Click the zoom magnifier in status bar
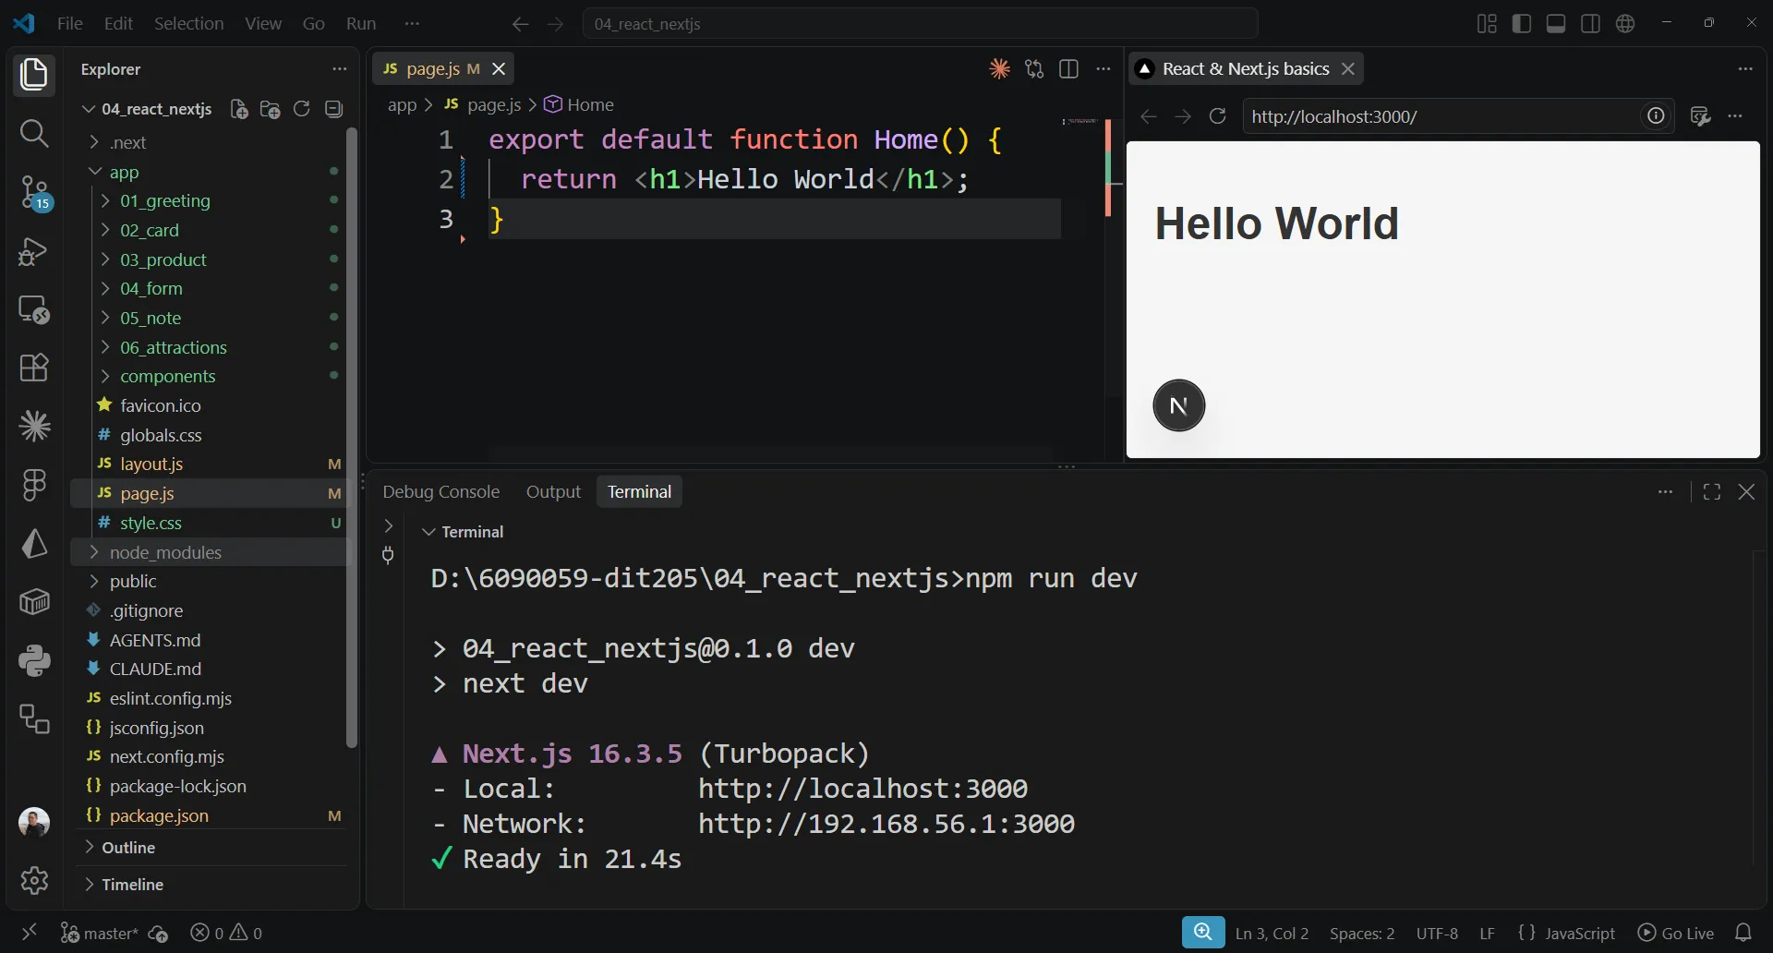 (1203, 933)
